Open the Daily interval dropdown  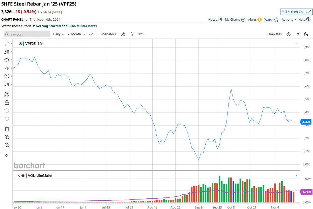59,34
